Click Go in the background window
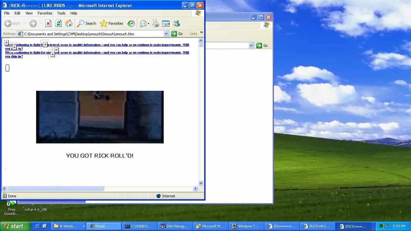Image resolution: width=411 pixels, height=231 pixels. (x=262, y=46)
